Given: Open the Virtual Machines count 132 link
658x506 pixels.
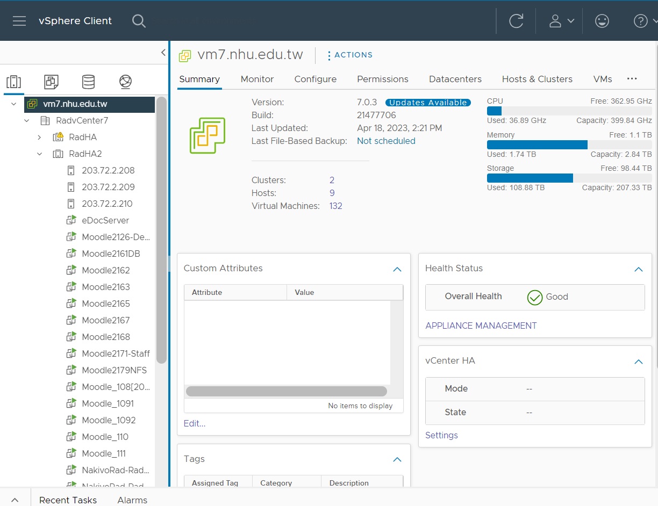Looking at the screenshot, I should point(335,206).
